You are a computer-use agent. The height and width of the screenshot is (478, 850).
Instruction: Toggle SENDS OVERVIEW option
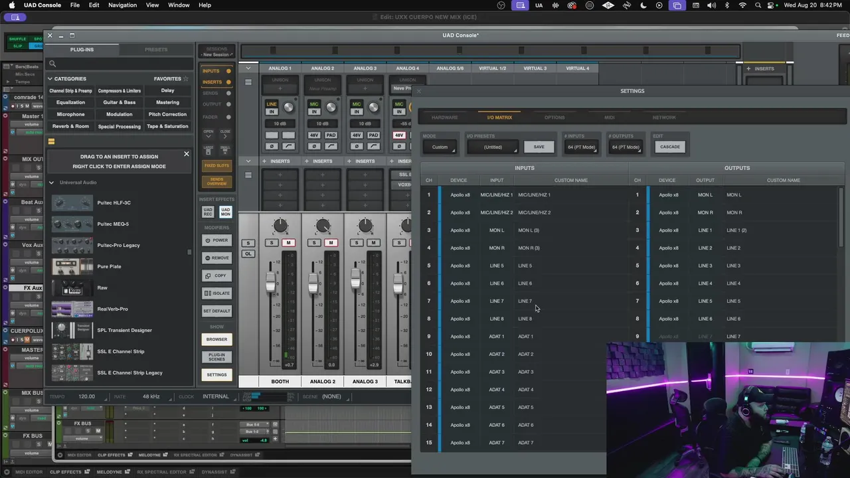216,182
